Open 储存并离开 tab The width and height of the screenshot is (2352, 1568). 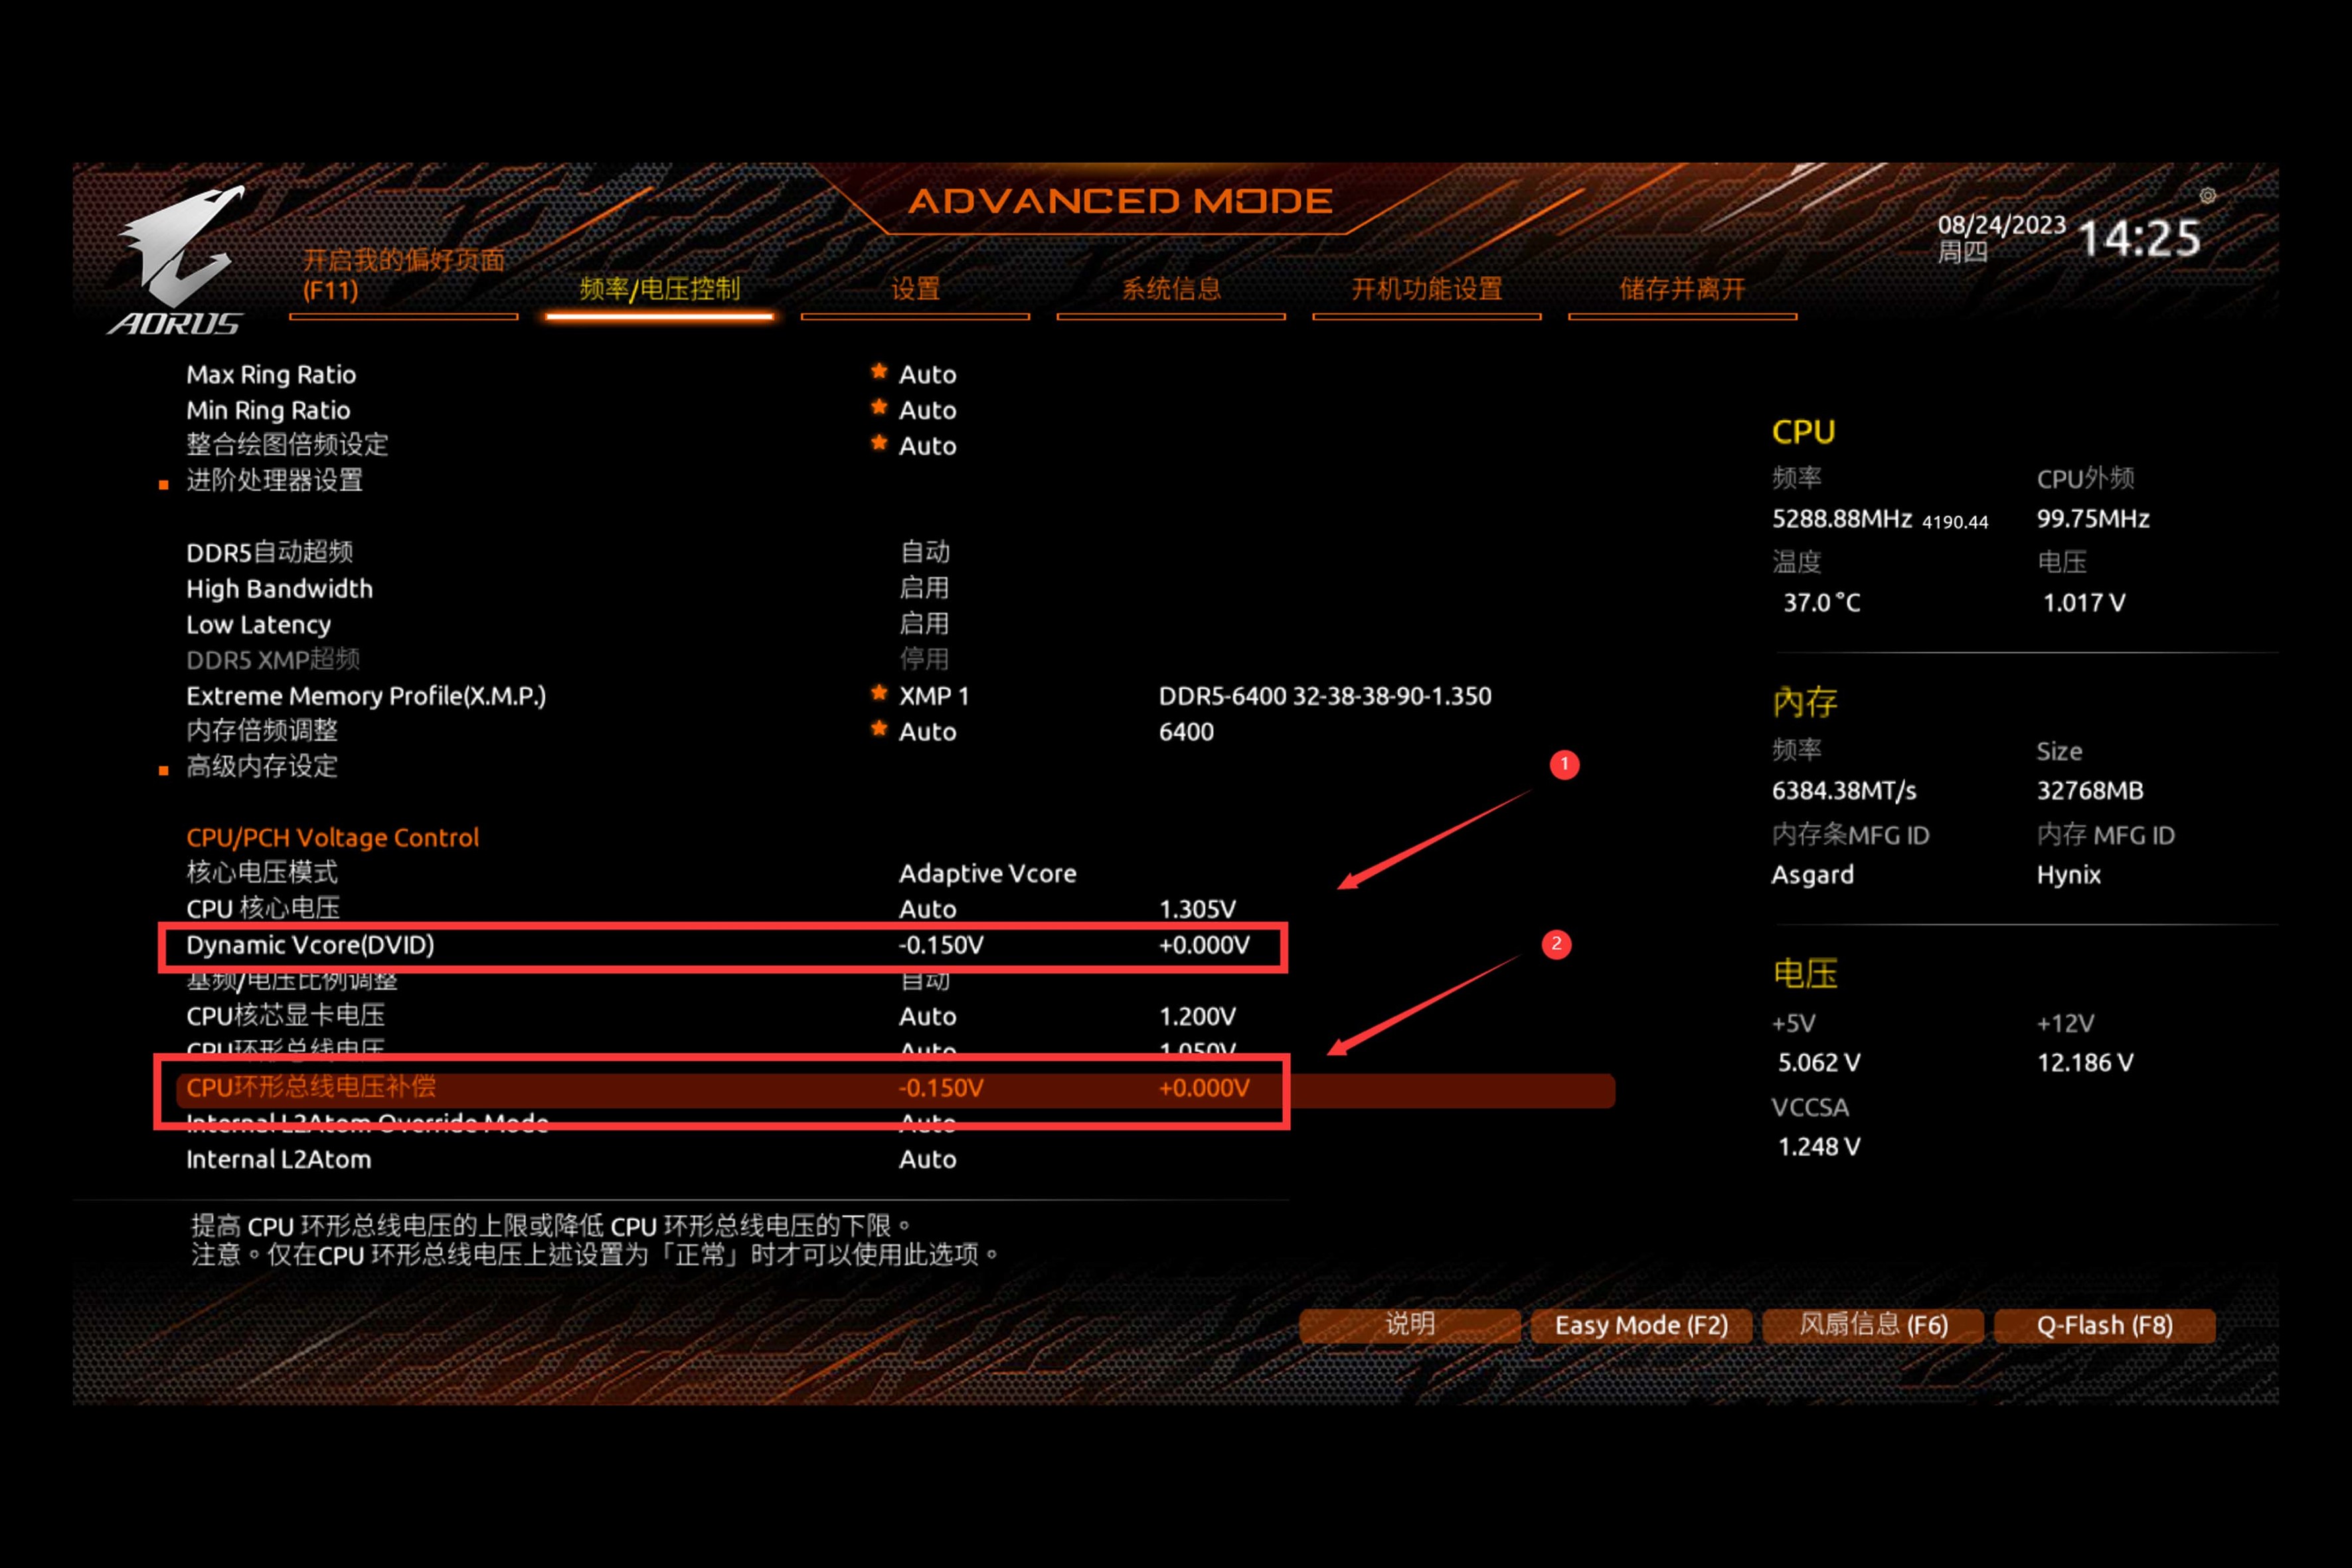[x=1682, y=290]
